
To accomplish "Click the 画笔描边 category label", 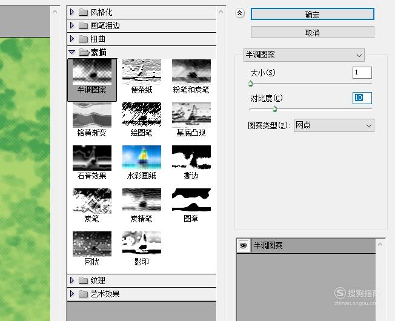I will pos(105,25).
